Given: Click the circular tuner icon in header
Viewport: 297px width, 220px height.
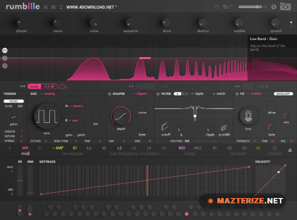Looking at the screenshot, I should [274, 7].
